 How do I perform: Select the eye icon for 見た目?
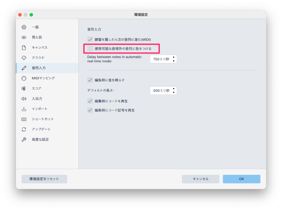coord(24,37)
